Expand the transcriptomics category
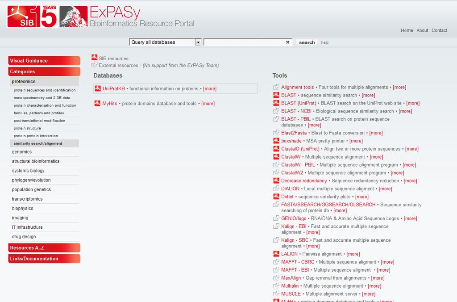The width and height of the screenshot is (457, 302). pyautogui.click(x=45, y=199)
